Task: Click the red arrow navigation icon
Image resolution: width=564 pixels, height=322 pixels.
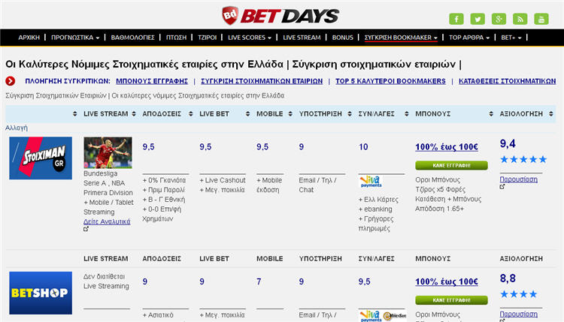Action: coord(11,81)
